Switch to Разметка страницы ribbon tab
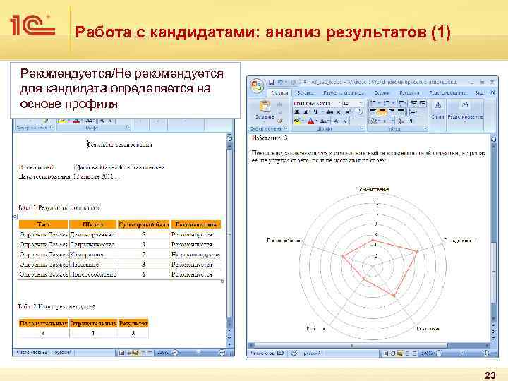This screenshot has width=508, height=381. 344,93
